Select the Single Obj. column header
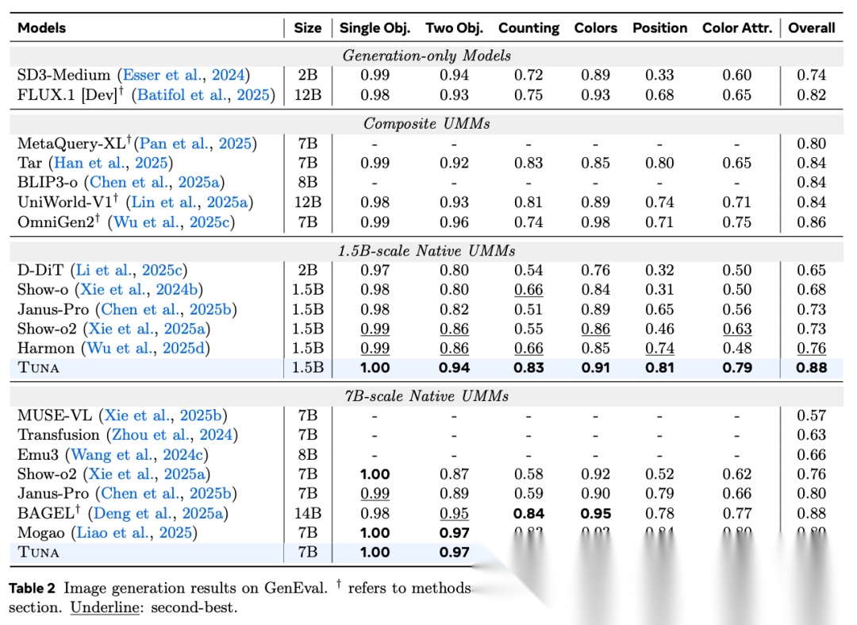This screenshot has height=625, width=857. click(375, 29)
